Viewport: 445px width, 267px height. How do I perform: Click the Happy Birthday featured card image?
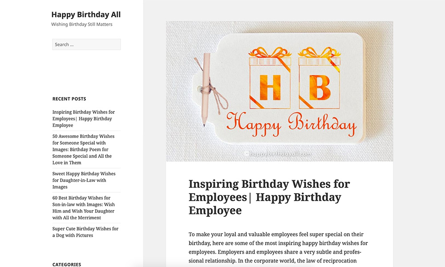pyautogui.click(x=279, y=91)
